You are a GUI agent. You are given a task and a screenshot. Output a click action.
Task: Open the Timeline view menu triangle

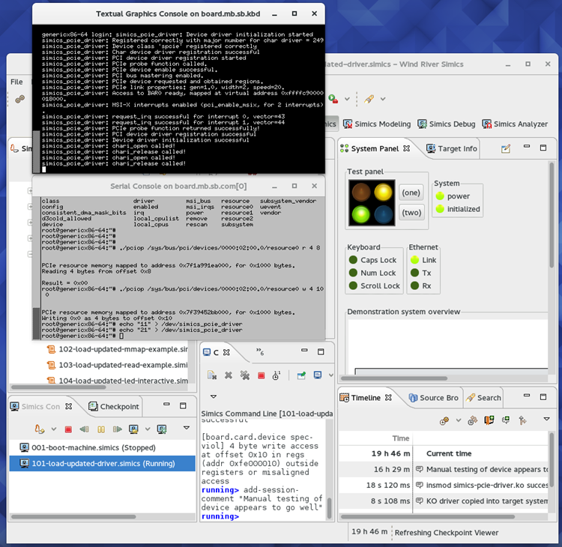(x=546, y=419)
